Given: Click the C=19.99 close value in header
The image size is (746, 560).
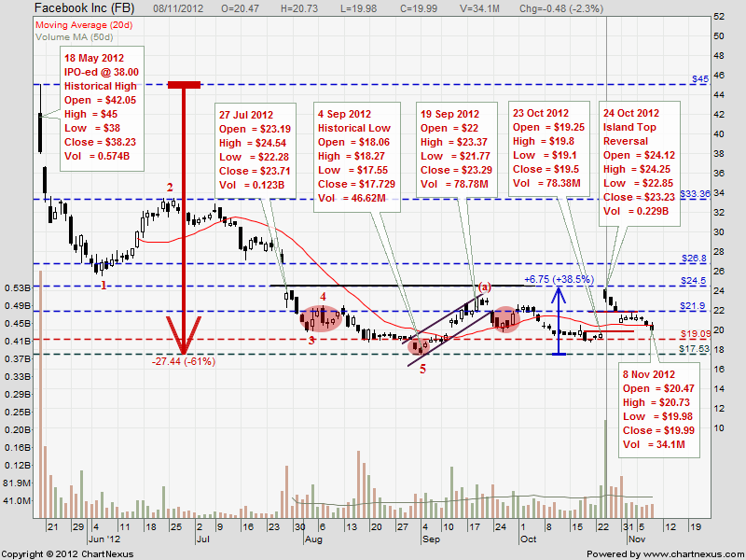Looking at the screenshot, I should pyautogui.click(x=418, y=8).
